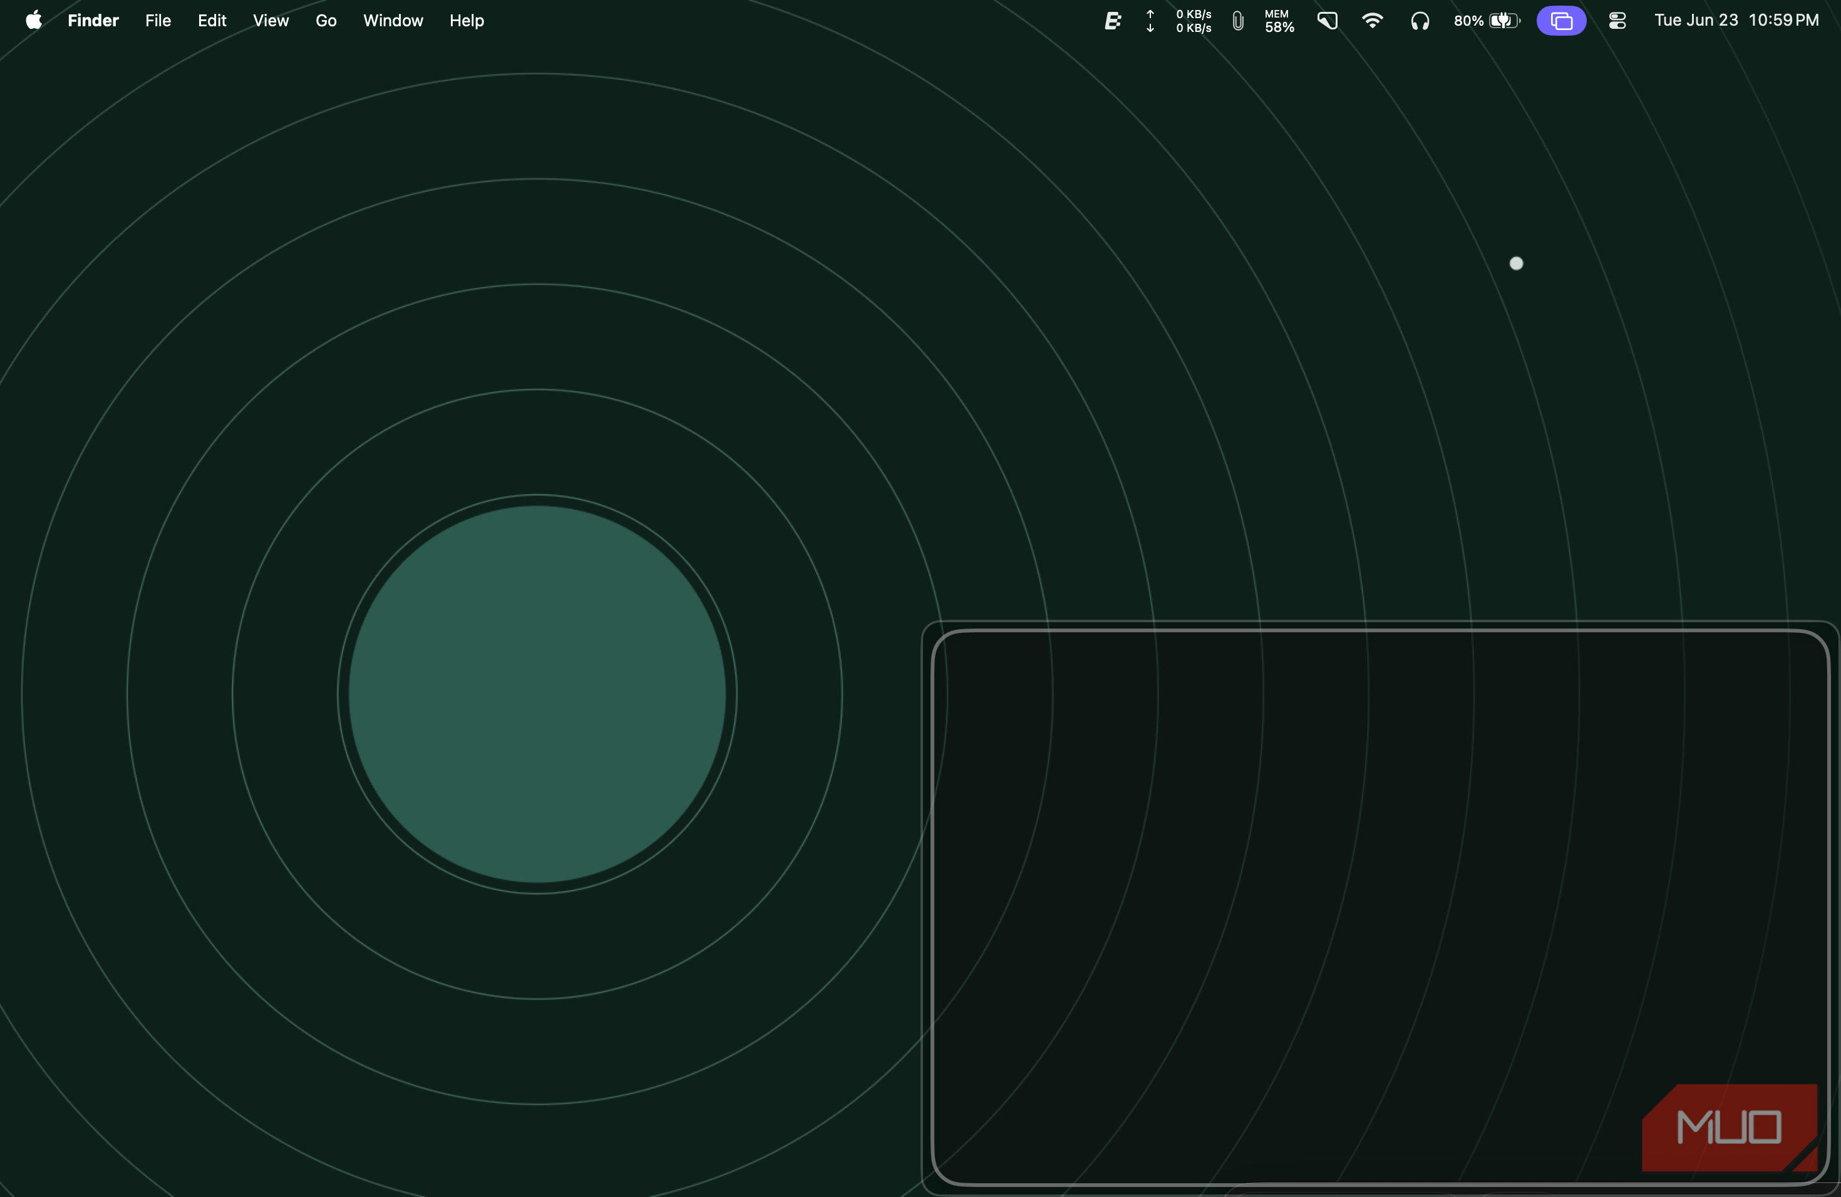Open the Wi-Fi status menu

(x=1372, y=21)
